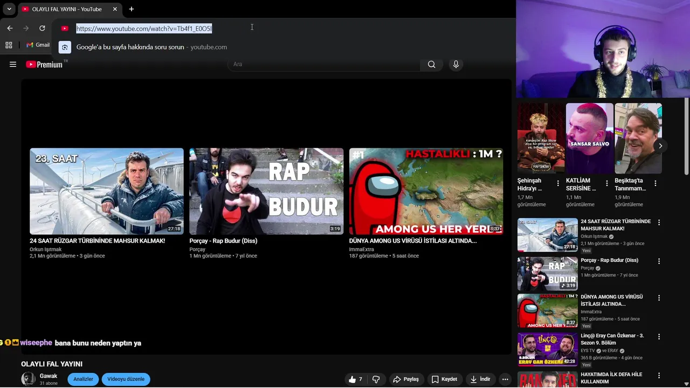Advance Shorts shelf with next arrow
This screenshot has width=690, height=388.
660,146
